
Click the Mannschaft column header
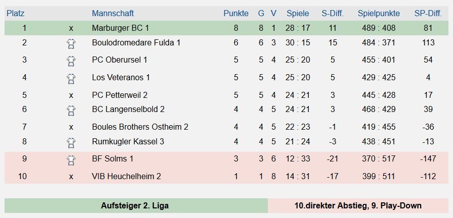pos(112,14)
